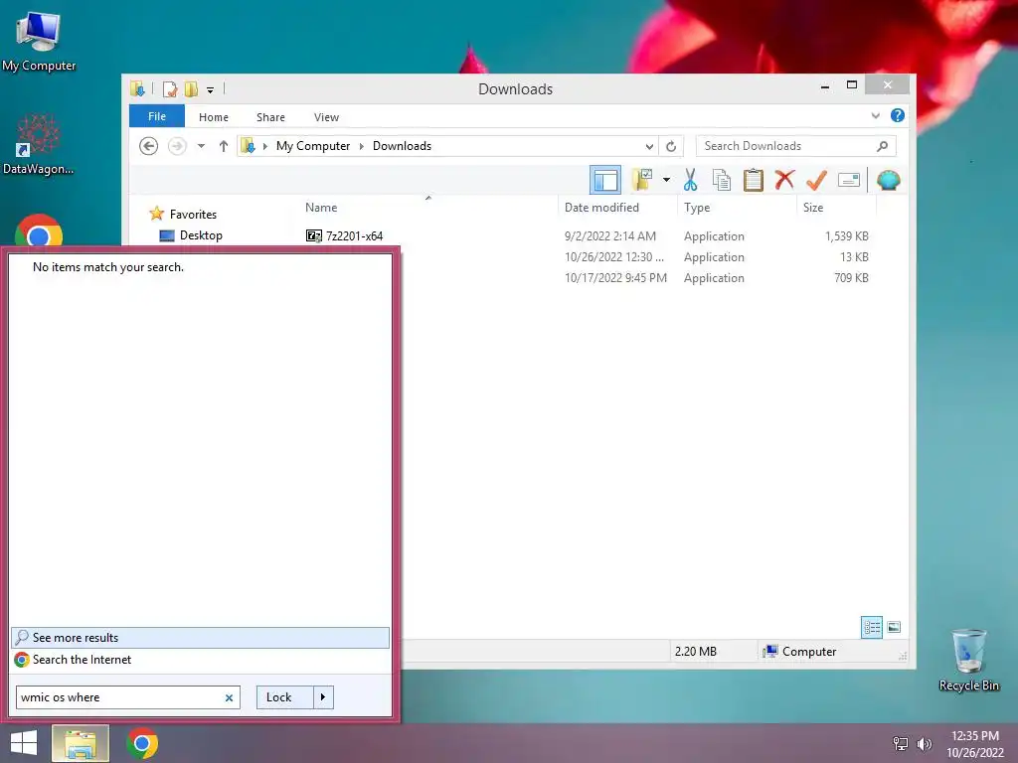Click the Search Downloads field

[x=795, y=146]
